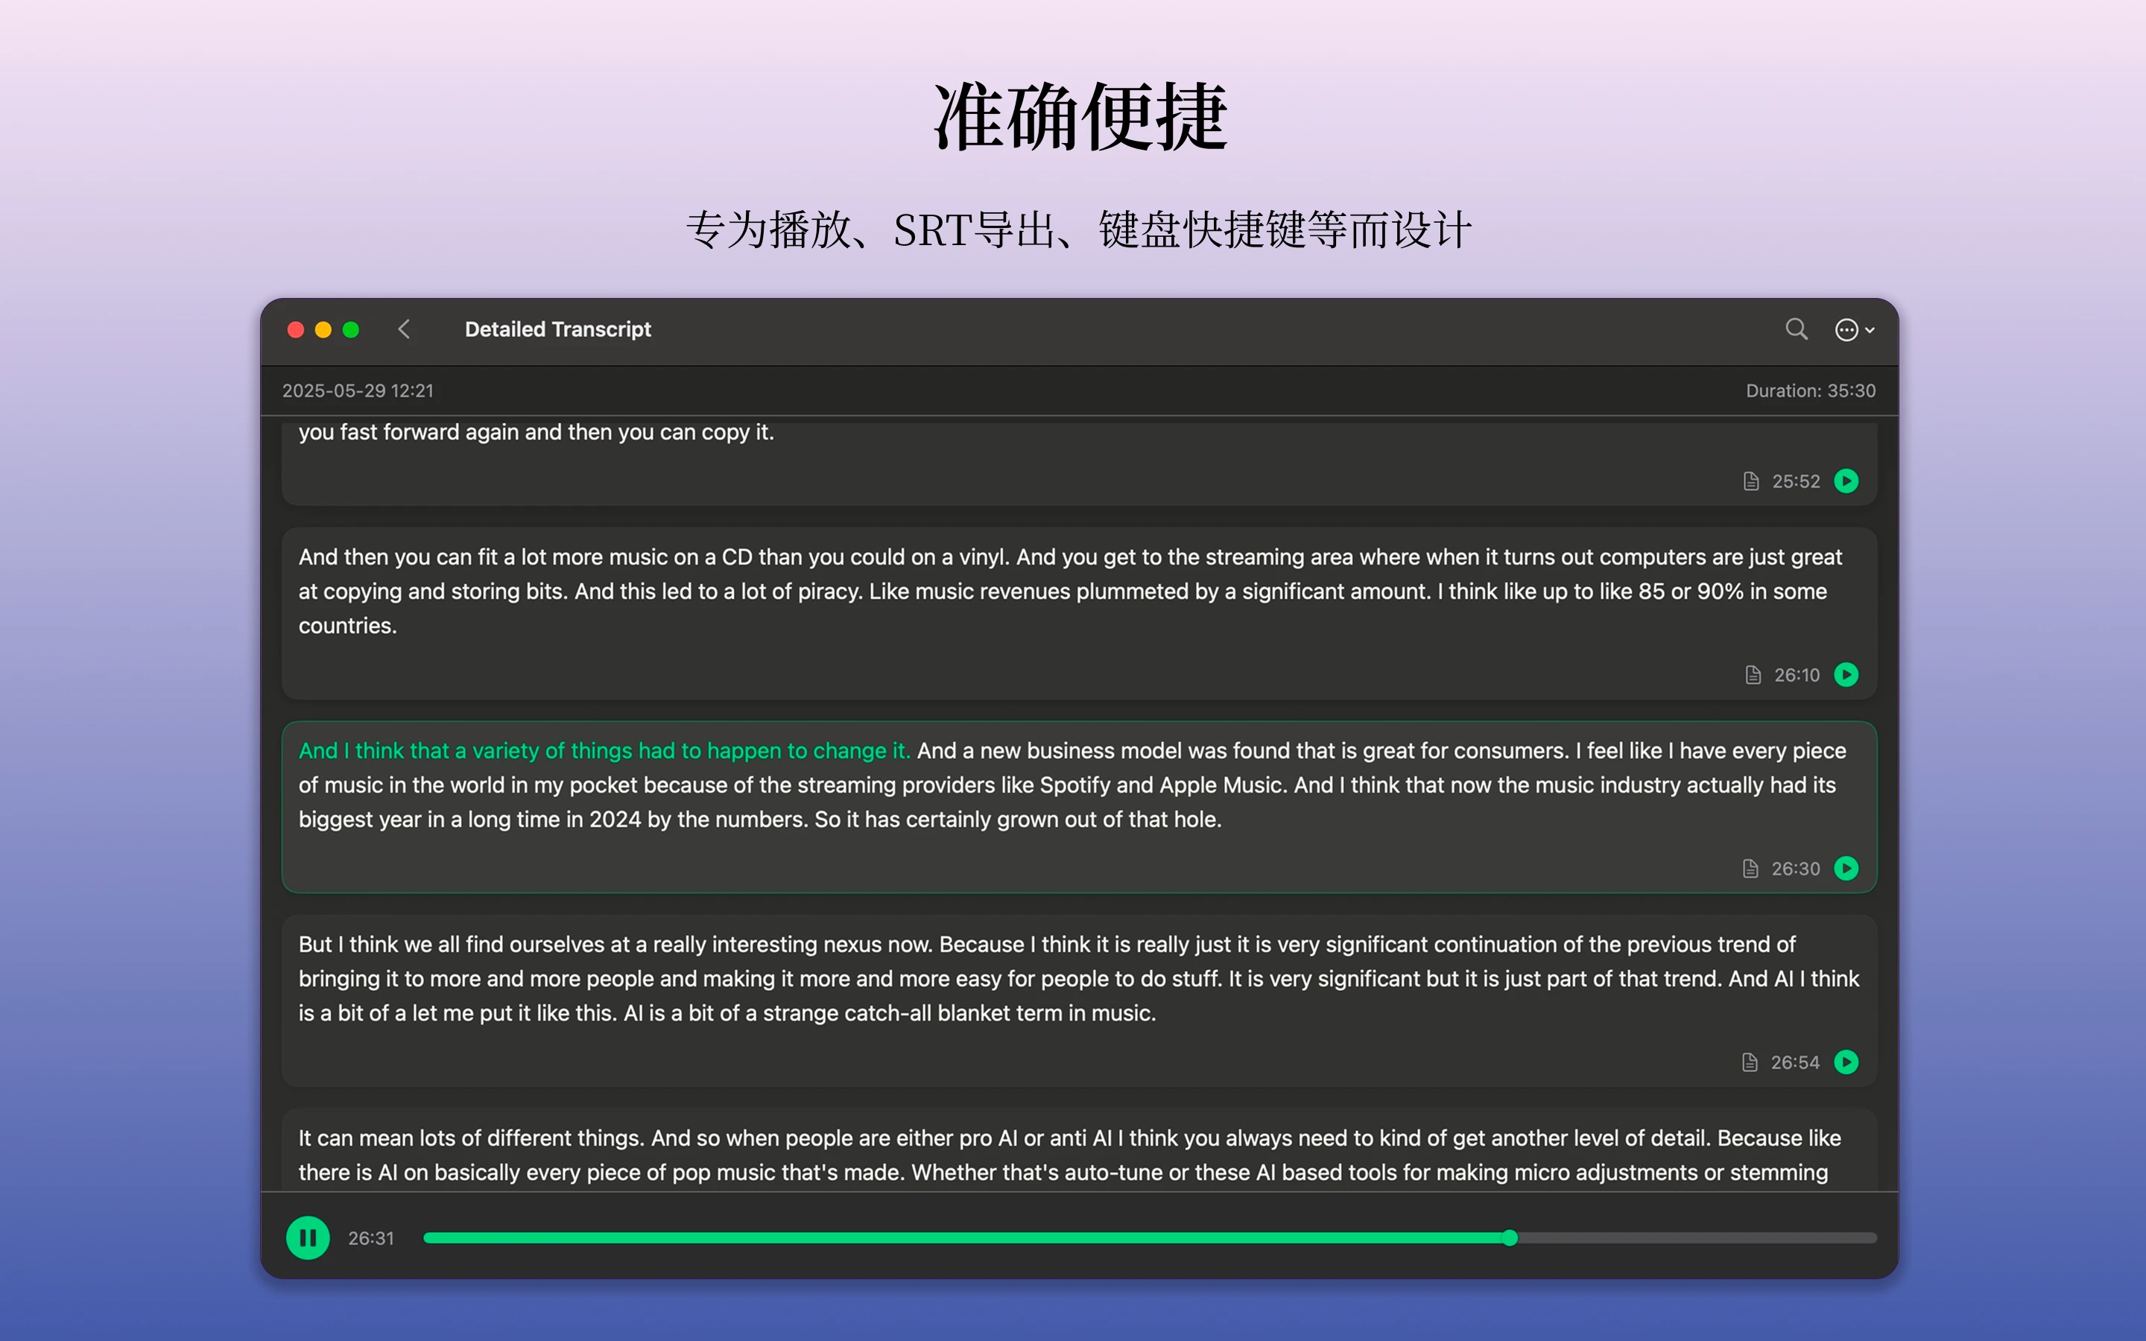
Task: Minimize window with yellow button
Action: point(323,330)
